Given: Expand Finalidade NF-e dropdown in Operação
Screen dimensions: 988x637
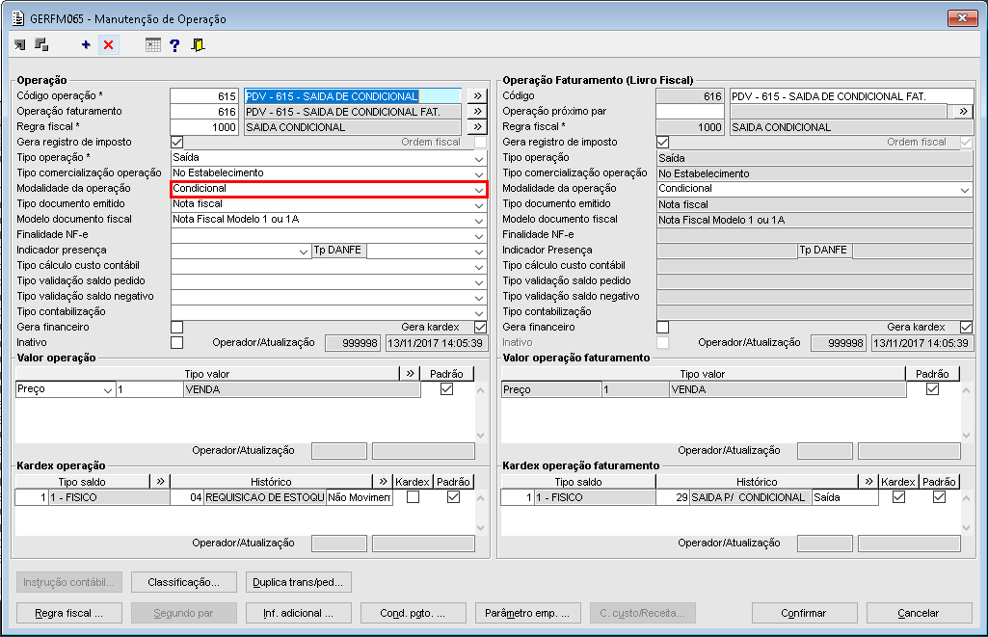Looking at the screenshot, I should pyautogui.click(x=479, y=235).
